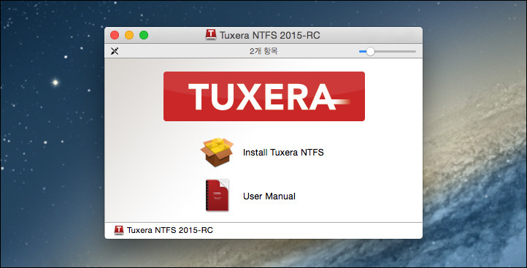
Task: Adjust the icon size slider knob
Action: tap(370, 51)
